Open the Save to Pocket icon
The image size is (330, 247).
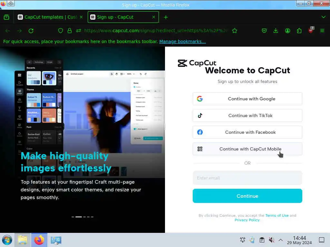264,31
